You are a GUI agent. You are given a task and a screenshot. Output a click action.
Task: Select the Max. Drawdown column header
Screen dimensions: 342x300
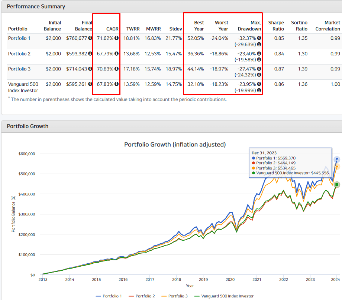[249, 26]
